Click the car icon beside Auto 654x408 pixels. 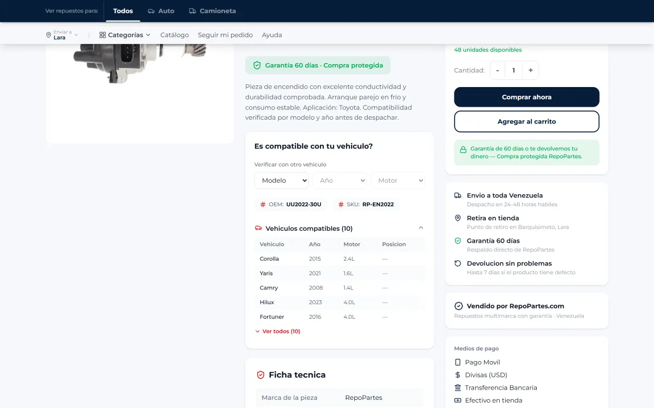click(151, 11)
